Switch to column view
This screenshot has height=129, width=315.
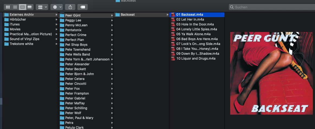click(x=22, y=7)
